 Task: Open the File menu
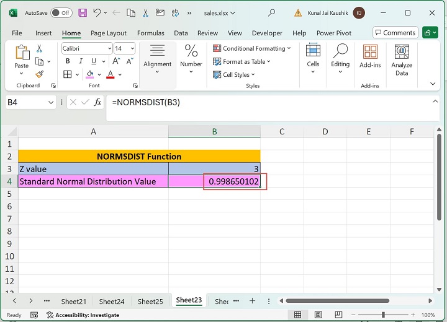click(x=17, y=33)
